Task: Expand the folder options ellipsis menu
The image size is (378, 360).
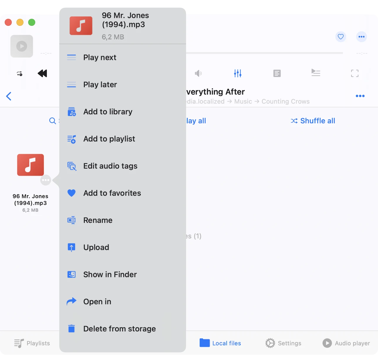Action: pos(360,96)
